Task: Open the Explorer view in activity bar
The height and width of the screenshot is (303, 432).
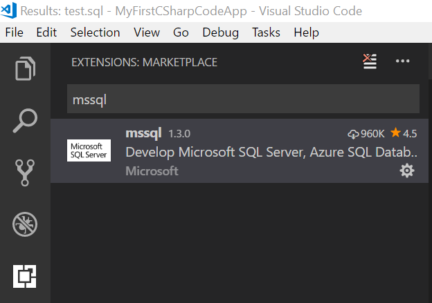Action: 25,68
